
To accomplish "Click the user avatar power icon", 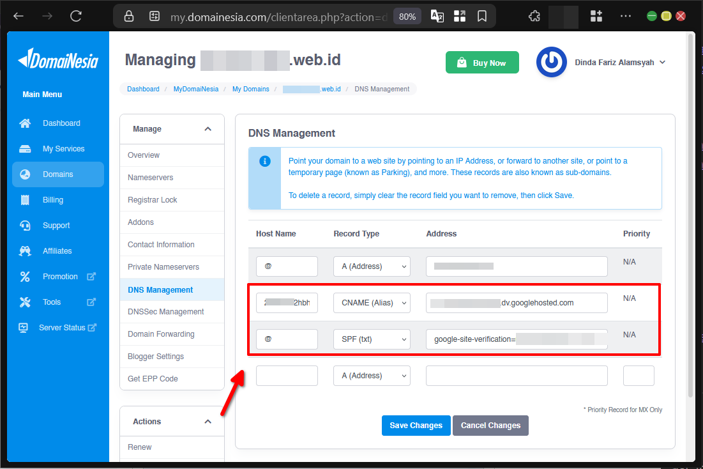I will (552, 62).
